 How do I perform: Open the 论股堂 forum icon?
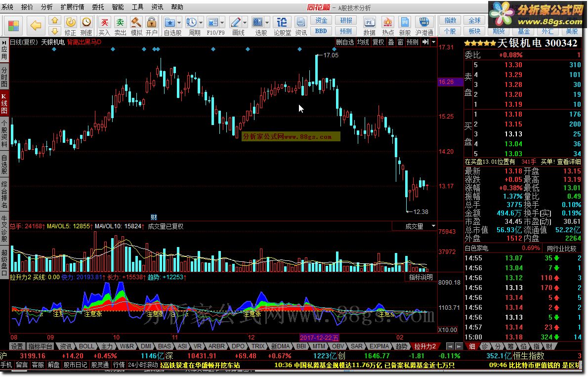click(282, 22)
